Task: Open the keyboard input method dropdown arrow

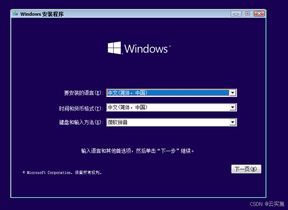Action: 232,122
